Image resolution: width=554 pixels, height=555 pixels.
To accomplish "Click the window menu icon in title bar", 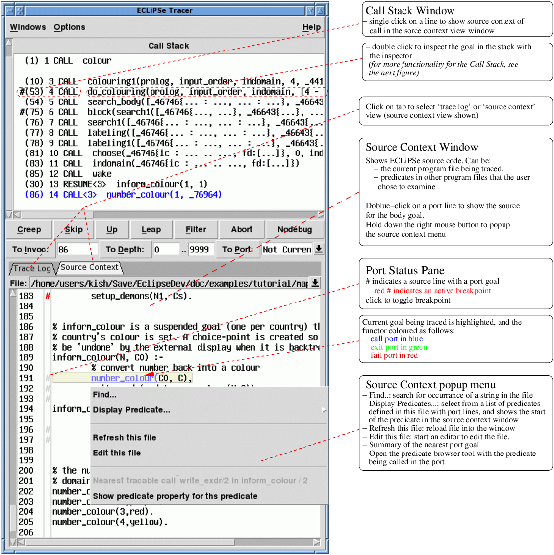I will 10,10.
